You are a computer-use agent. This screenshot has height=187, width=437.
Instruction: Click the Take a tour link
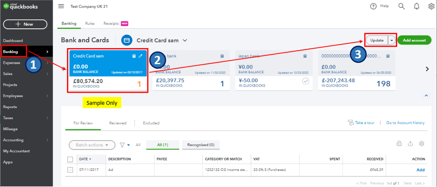364,123
